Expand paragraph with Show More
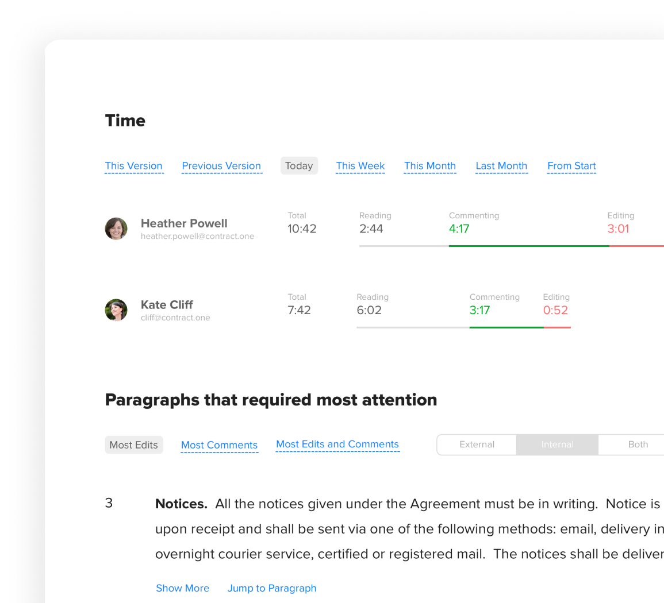This screenshot has height=603, width=664. tap(183, 588)
